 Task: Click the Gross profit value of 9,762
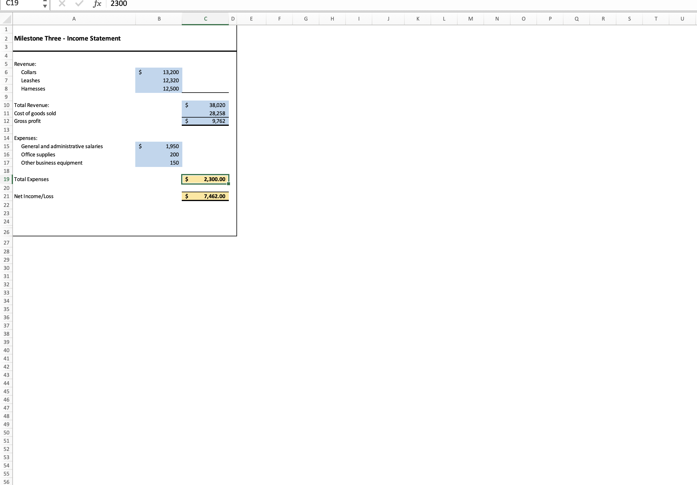[205, 121]
